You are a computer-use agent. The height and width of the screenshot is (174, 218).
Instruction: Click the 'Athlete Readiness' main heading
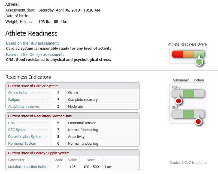click(31, 33)
